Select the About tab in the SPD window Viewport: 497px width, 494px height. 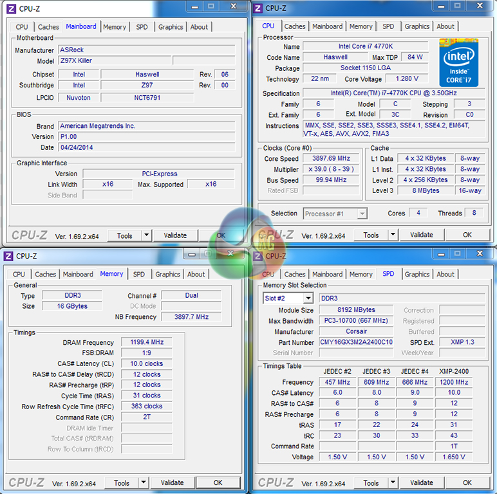(x=445, y=274)
